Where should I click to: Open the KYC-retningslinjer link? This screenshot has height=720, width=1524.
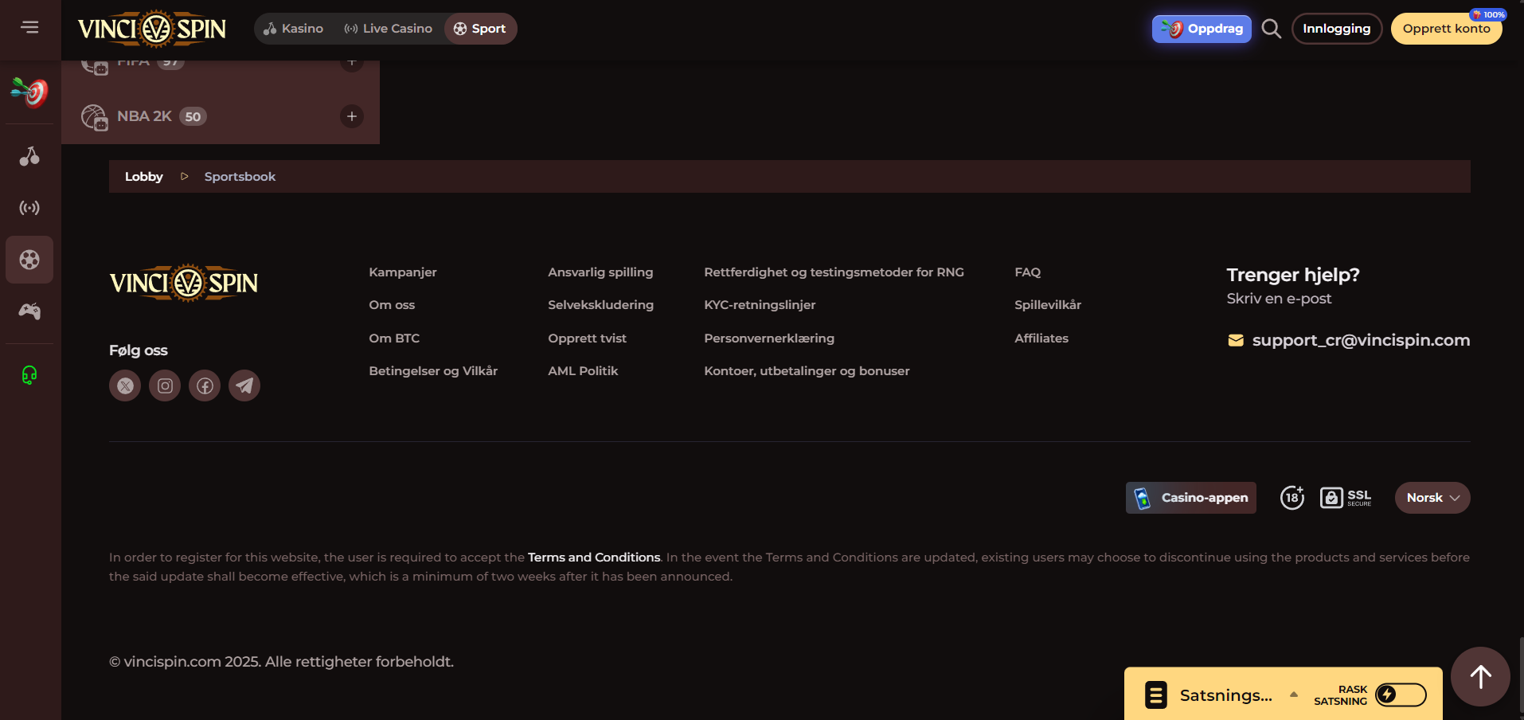point(760,305)
